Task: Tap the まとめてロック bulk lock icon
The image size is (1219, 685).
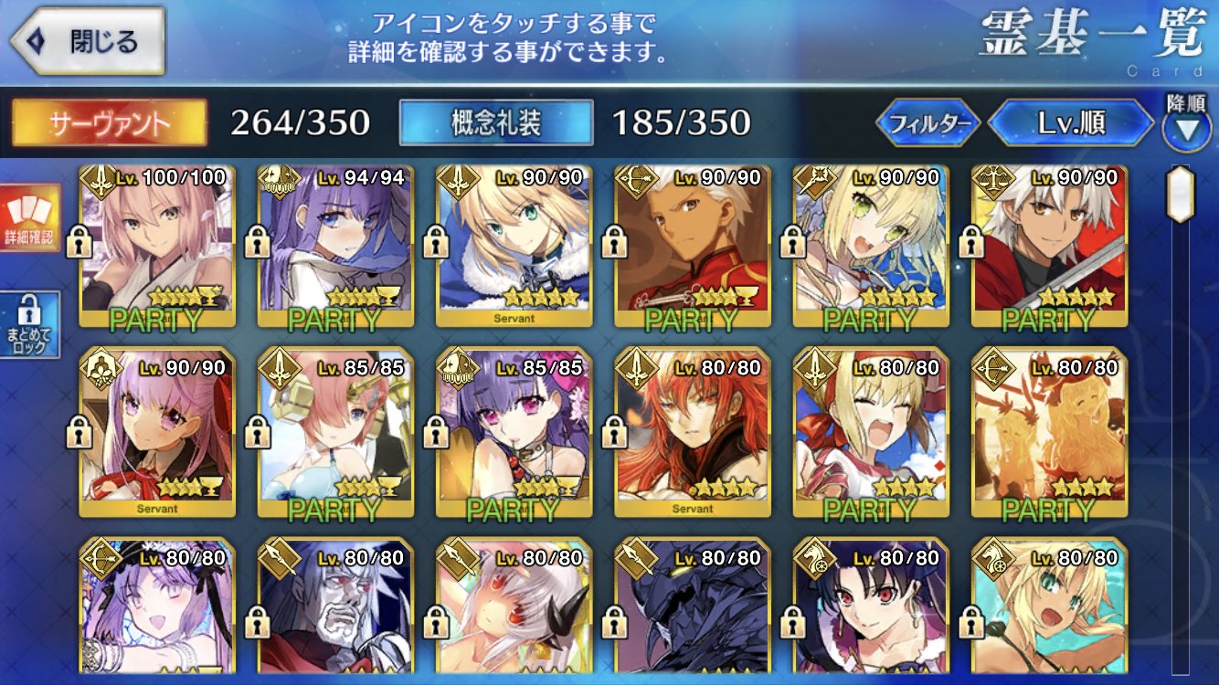Action: [30, 326]
